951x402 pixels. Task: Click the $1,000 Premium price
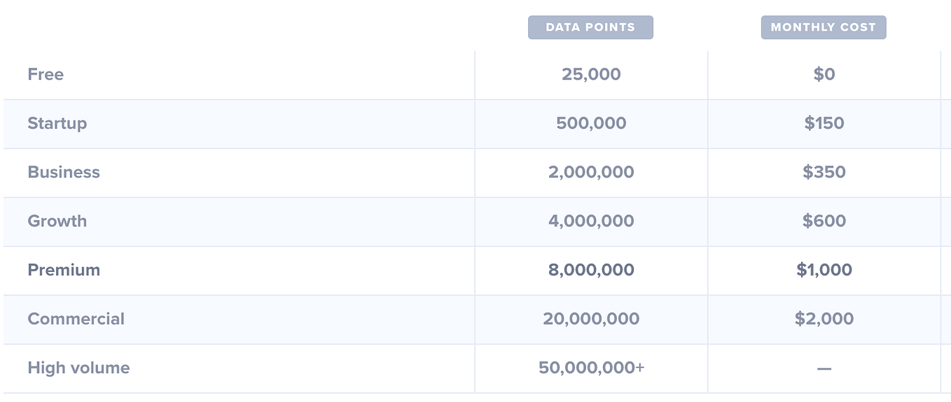[x=824, y=270]
